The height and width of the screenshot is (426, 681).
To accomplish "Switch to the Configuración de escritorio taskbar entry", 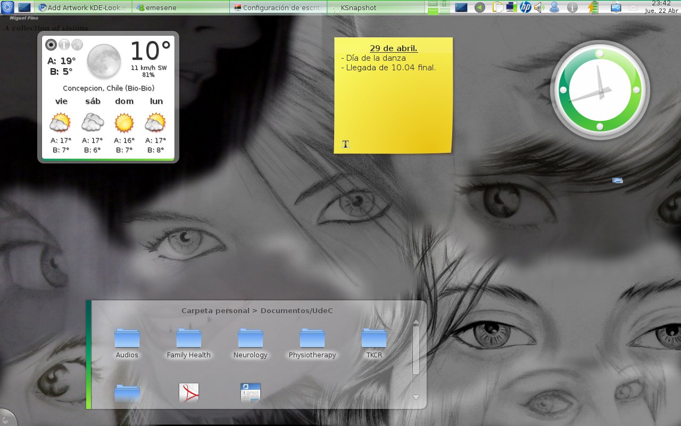I will (x=278, y=7).
